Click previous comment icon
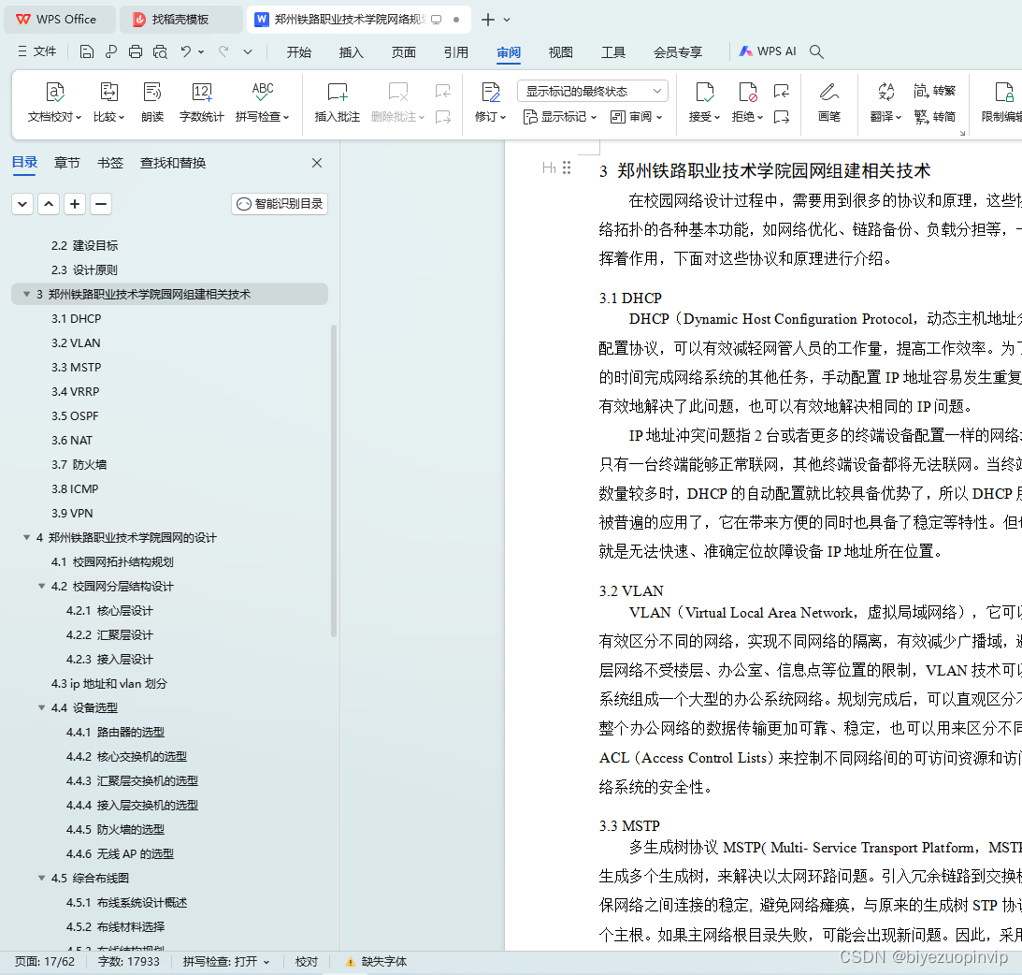 pos(442,91)
